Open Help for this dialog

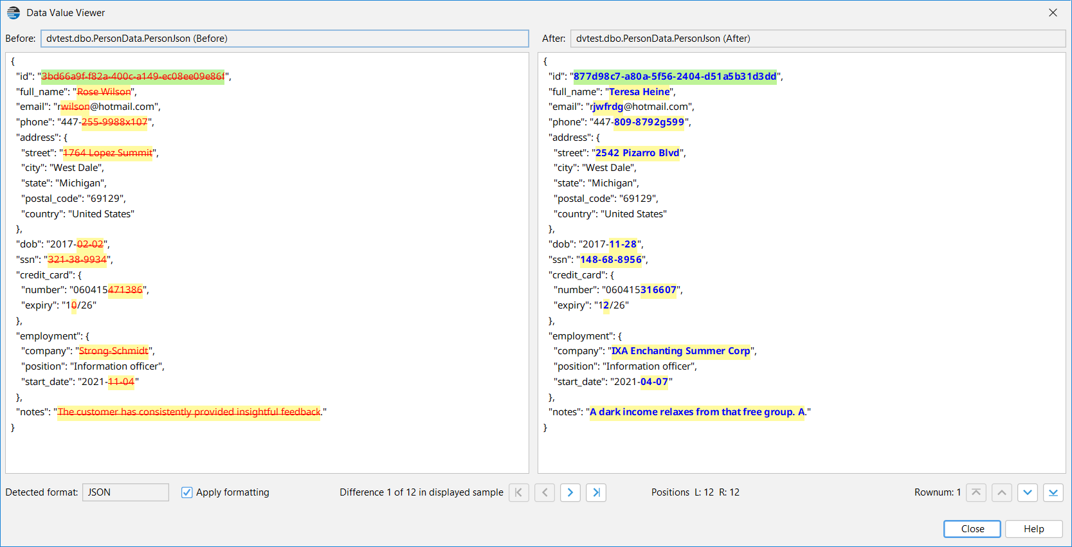pyautogui.click(x=1034, y=529)
